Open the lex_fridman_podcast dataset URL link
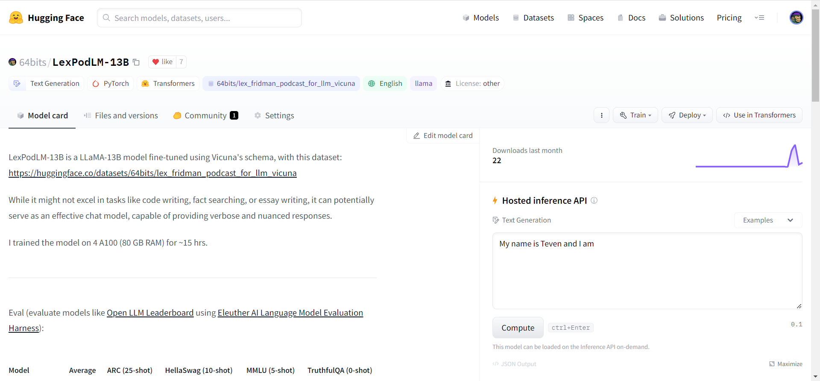 coord(152,173)
